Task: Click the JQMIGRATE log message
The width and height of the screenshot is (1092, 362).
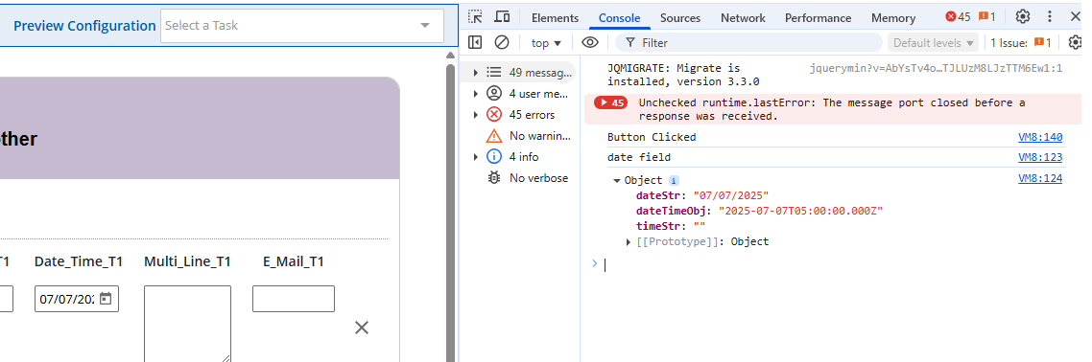Action: (x=683, y=75)
